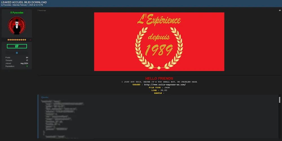
Task: Click the VIP rank badge
Action: (17, 46)
